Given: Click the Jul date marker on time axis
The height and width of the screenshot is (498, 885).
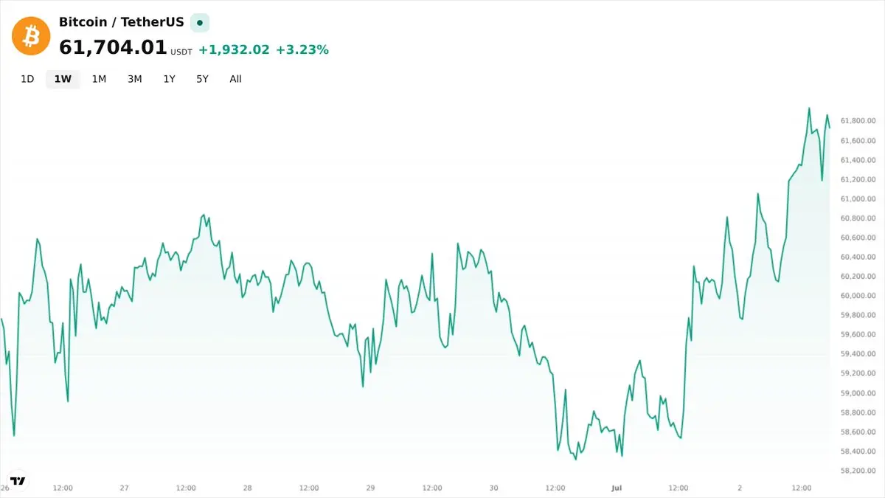Looking at the screenshot, I should [617, 488].
